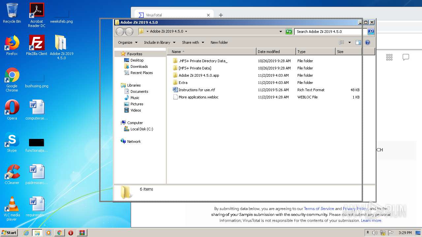Sort files by Date modified column
Screen dimensions: 422x237
276,52
